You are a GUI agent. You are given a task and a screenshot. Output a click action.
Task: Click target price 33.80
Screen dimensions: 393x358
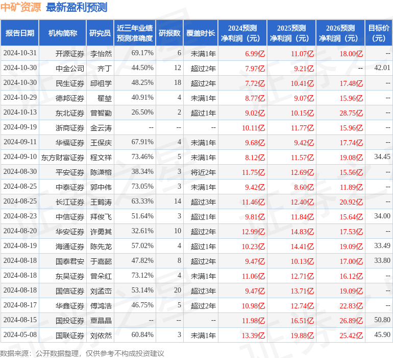click(382, 260)
